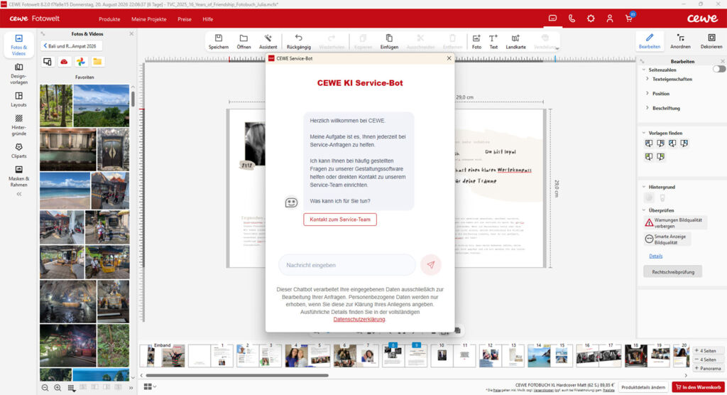Screen dimensions: 727x395
Task: Click the Speichern toolbar icon
Action: coord(219,41)
